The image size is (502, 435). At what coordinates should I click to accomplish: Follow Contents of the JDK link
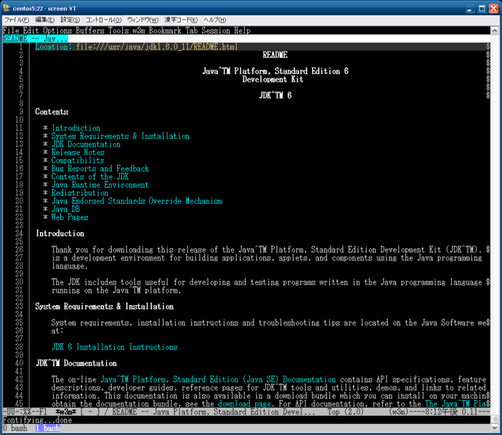(x=90, y=177)
